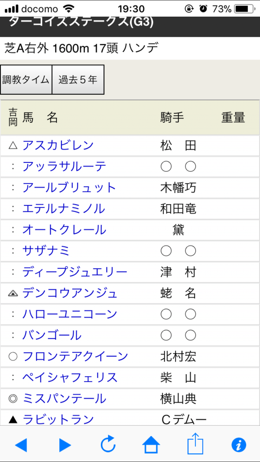Tap the back arrow in bottom toolbar
This screenshot has height=462, width=260.
point(21,445)
